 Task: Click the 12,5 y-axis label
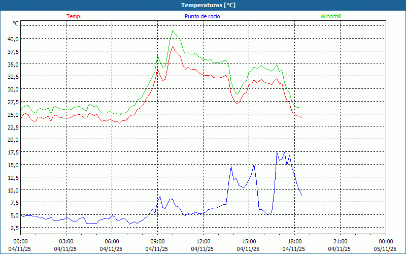pos(13,177)
